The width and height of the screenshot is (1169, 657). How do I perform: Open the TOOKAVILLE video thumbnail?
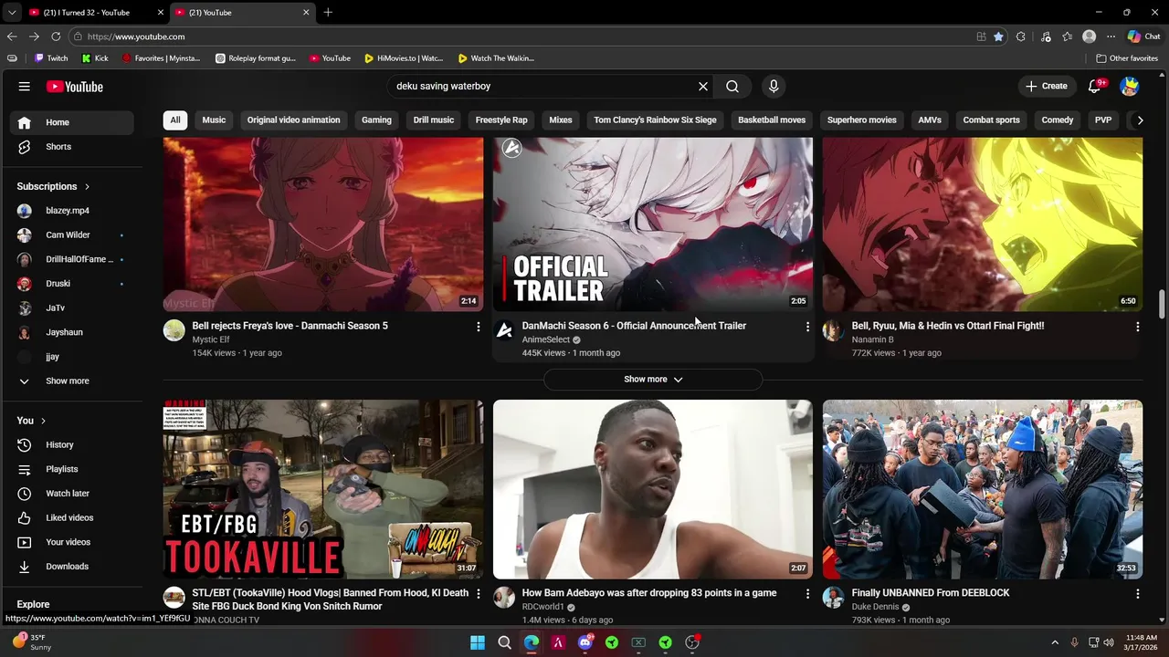323,490
